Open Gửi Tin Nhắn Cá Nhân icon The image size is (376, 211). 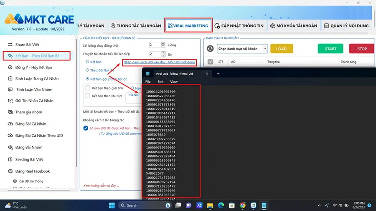pyautogui.click(x=10, y=101)
